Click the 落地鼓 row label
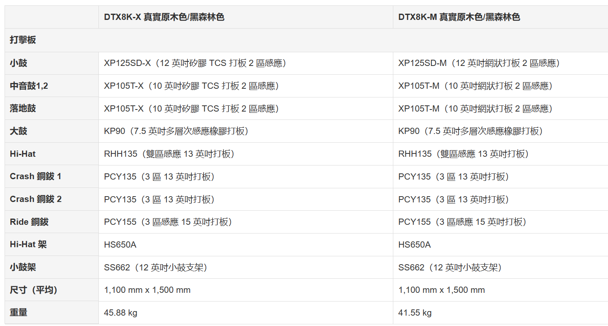The image size is (608, 326). pyautogui.click(x=23, y=109)
